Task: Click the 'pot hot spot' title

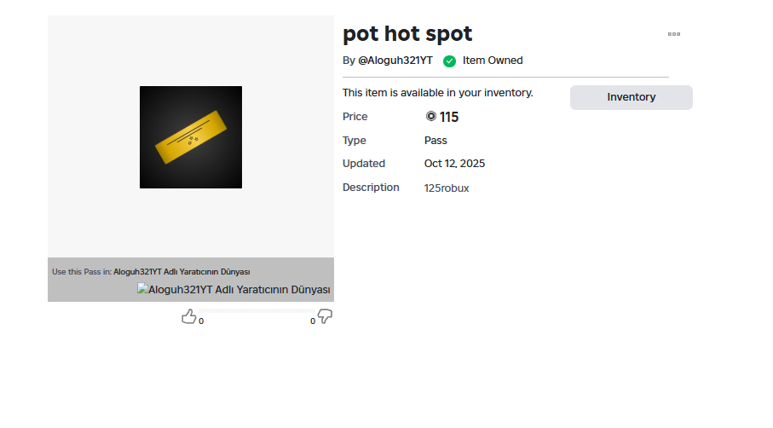Action: pyautogui.click(x=407, y=34)
